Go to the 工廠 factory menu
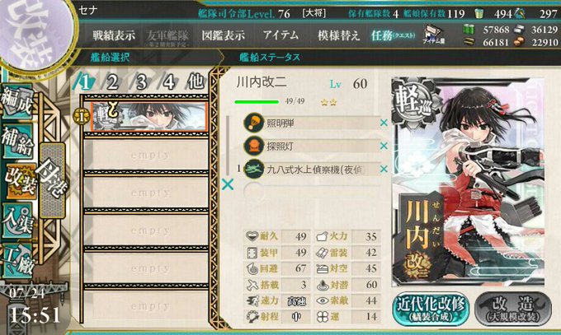Screen dimensions: 561x335 pos(18,262)
